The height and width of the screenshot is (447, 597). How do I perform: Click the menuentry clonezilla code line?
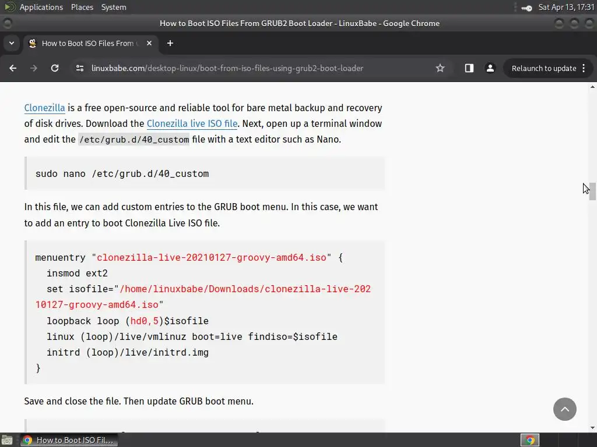tap(189, 257)
